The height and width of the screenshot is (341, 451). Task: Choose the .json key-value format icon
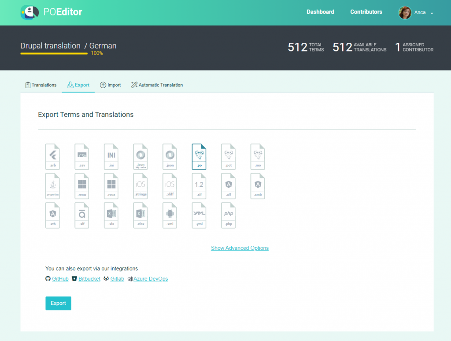tap(140, 156)
